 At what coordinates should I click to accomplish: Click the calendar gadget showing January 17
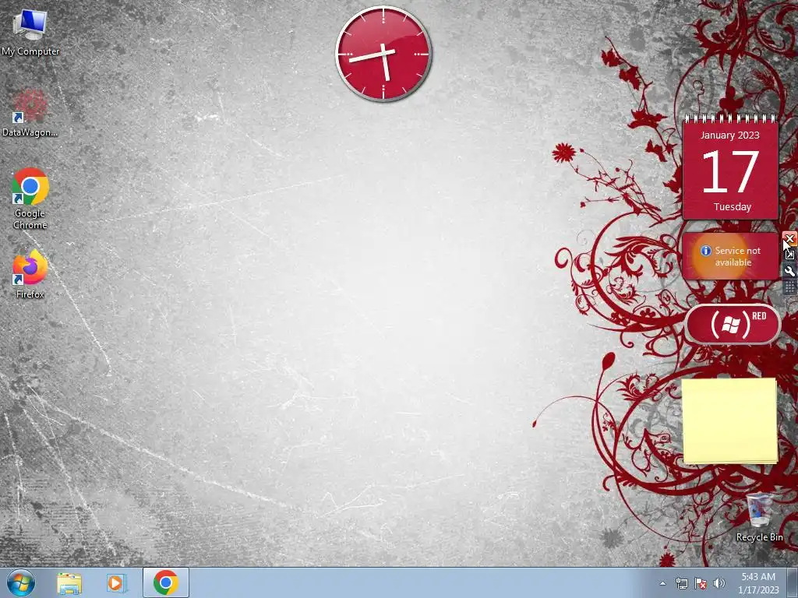pyautogui.click(x=730, y=168)
